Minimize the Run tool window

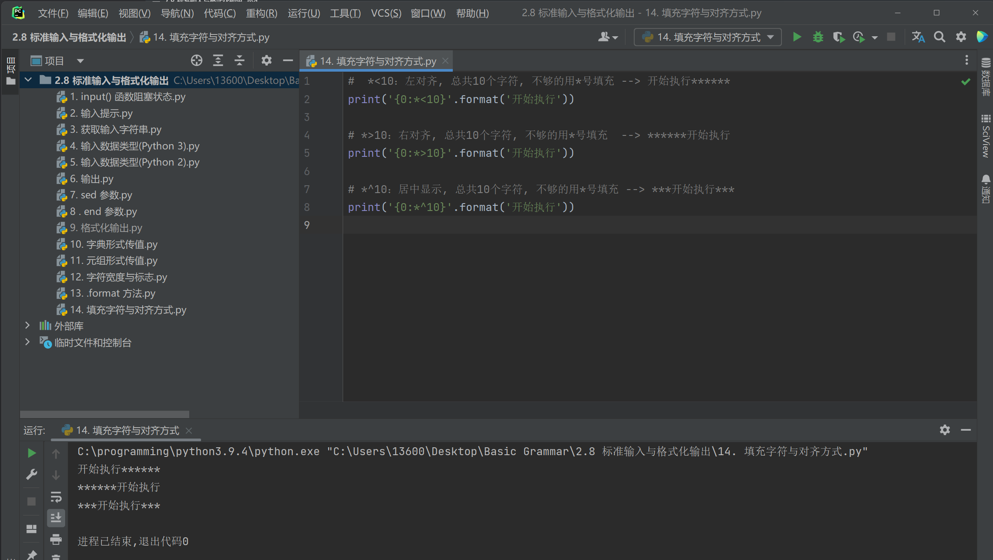click(966, 430)
